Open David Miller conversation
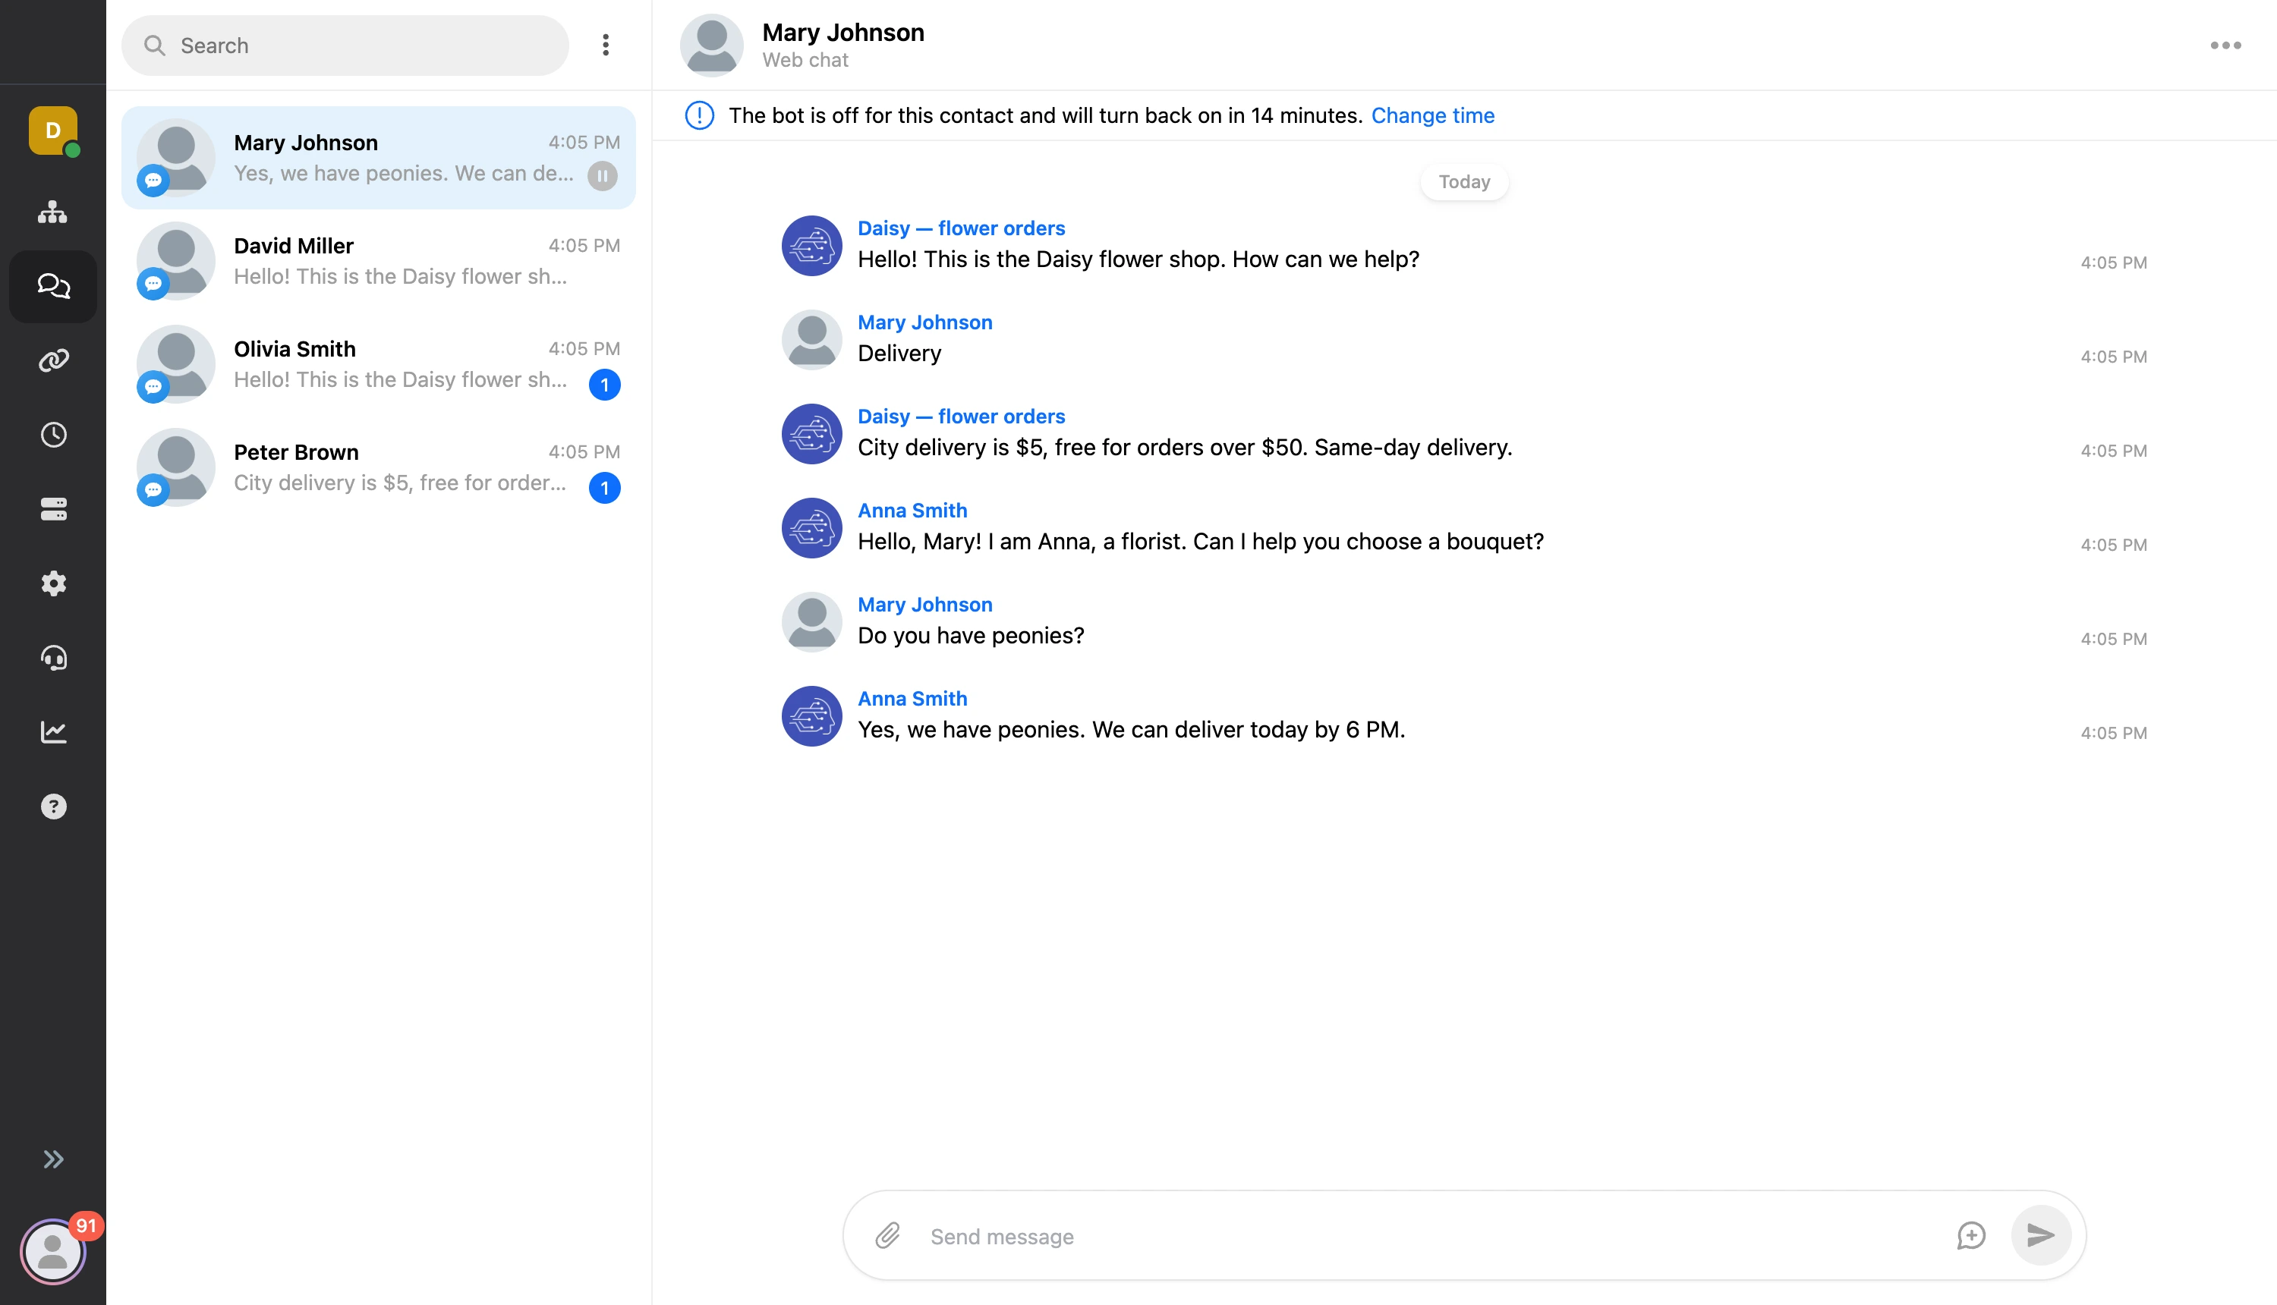Image resolution: width=2277 pixels, height=1305 pixels. pos(378,261)
